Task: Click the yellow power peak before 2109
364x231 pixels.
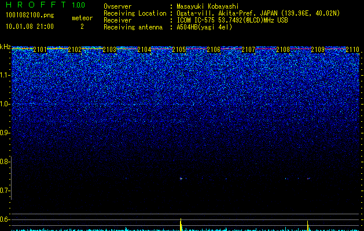Action: click(x=308, y=226)
